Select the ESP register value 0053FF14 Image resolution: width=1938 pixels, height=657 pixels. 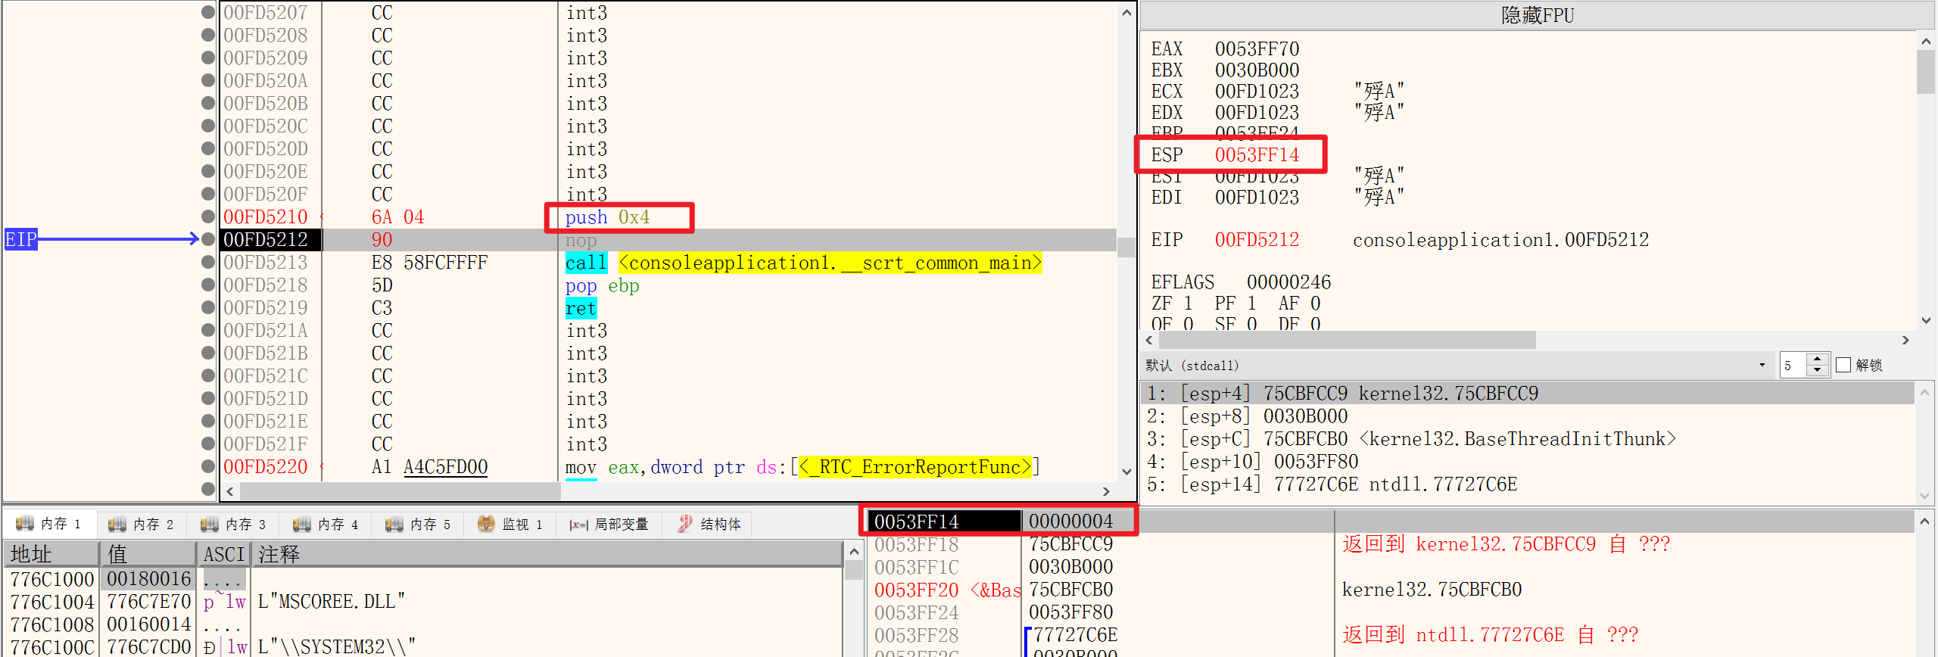pos(1257,155)
